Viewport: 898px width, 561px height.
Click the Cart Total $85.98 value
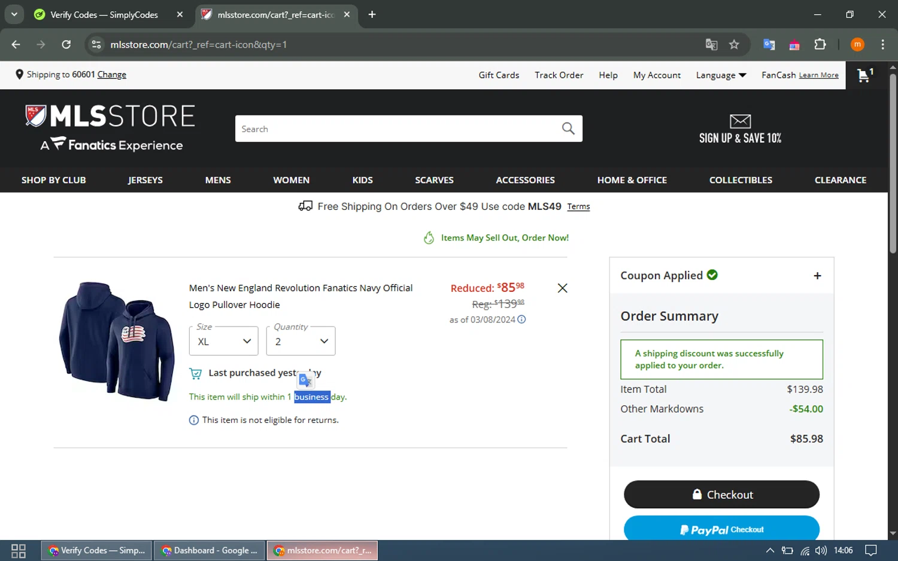pyautogui.click(x=806, y=439)
